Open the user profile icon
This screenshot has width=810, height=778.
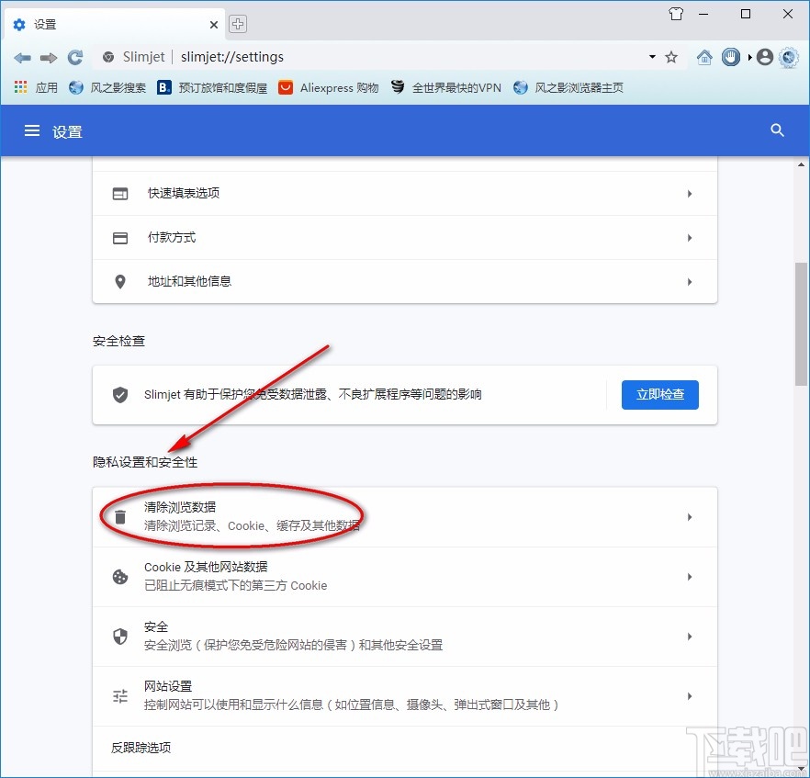coord(764,56)
